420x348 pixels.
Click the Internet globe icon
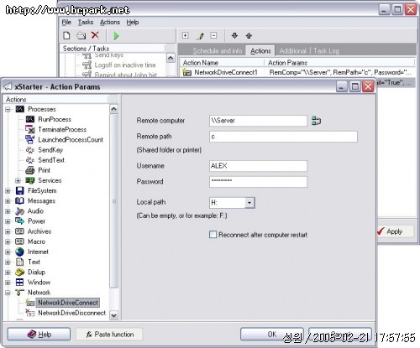[x=19, y=252]
